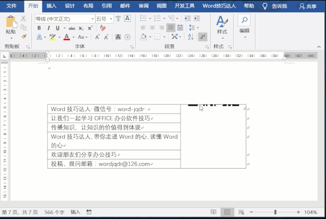The image size is (326, 219).
Task: Click the 告诉我 search help button
Action: pyautogui.click(x=274, y=6)
